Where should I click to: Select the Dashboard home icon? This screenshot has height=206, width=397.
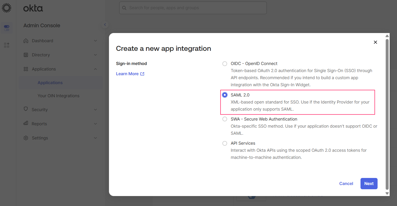click(26, 41)
